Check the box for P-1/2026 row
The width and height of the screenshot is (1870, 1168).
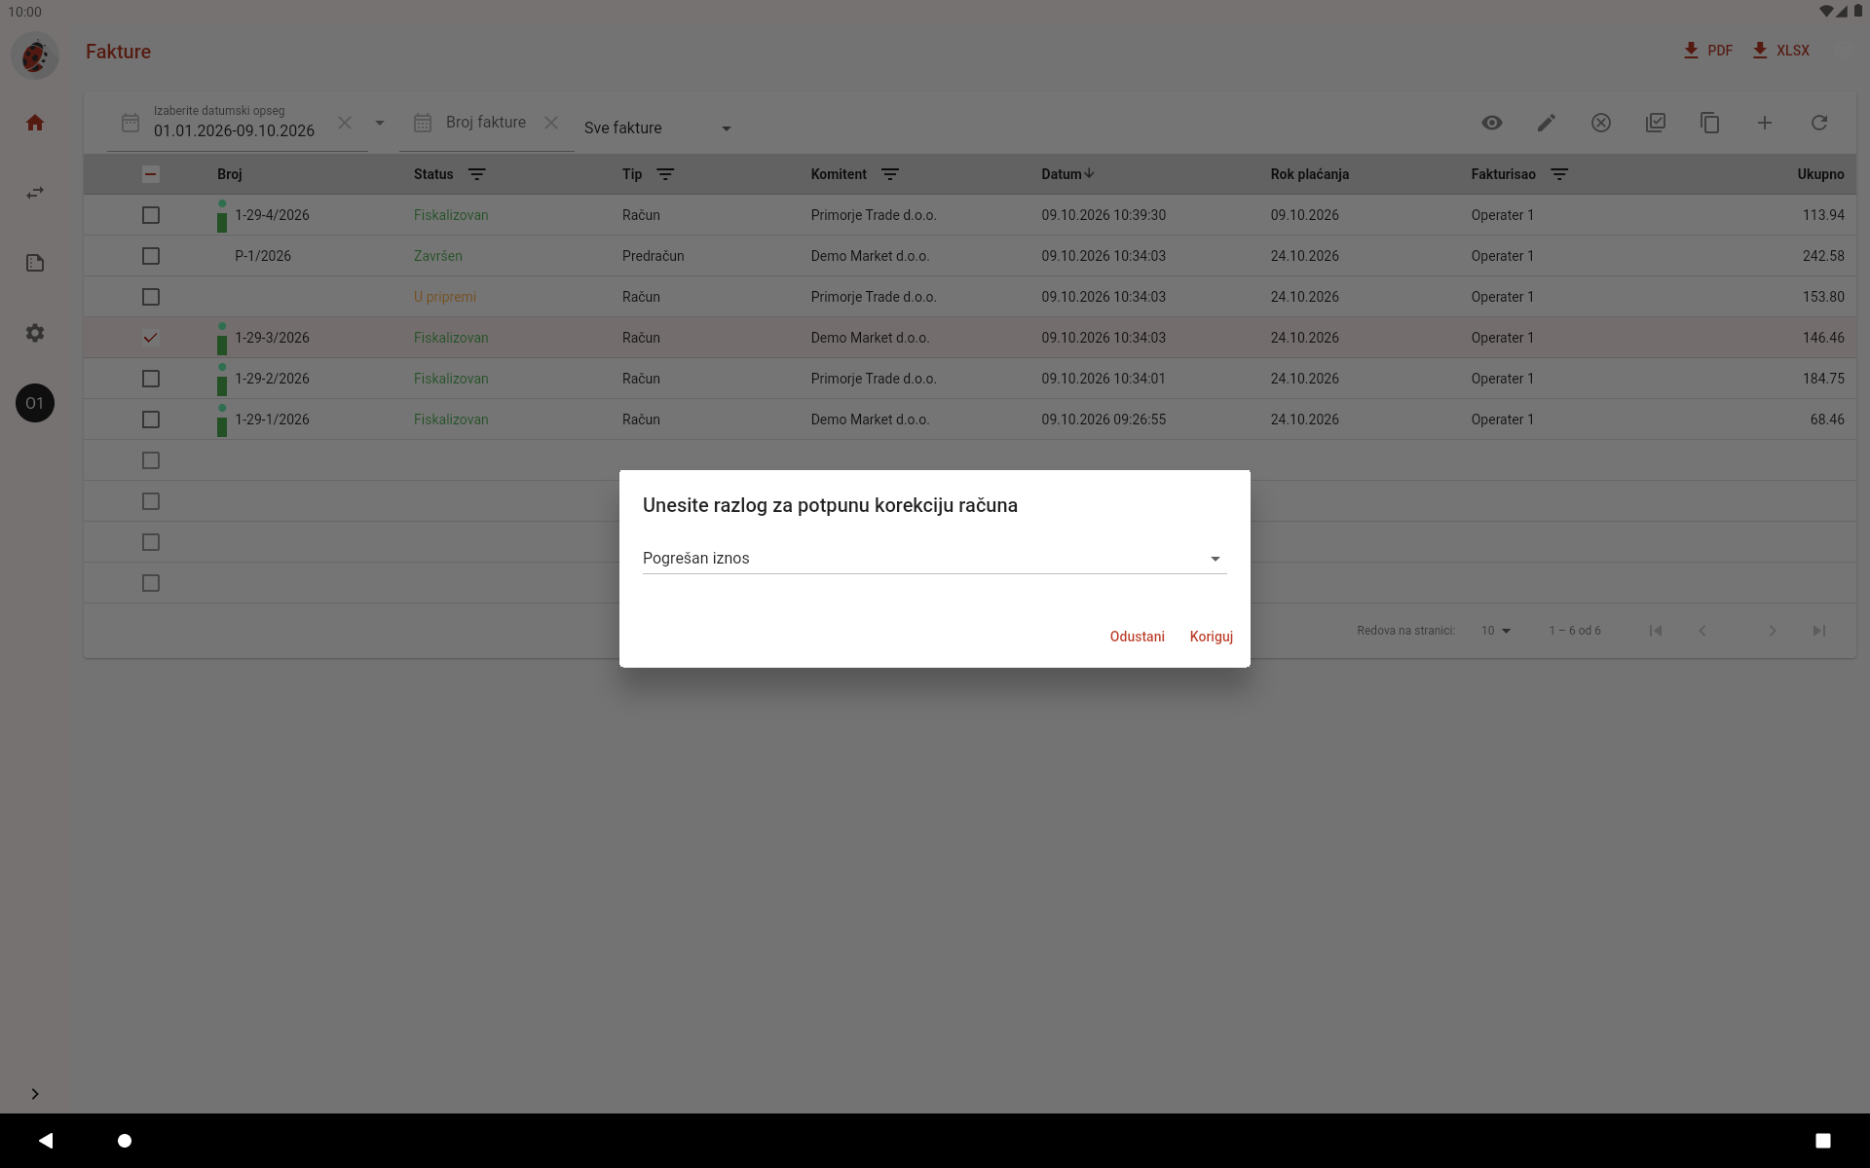(x=151, y=256)
